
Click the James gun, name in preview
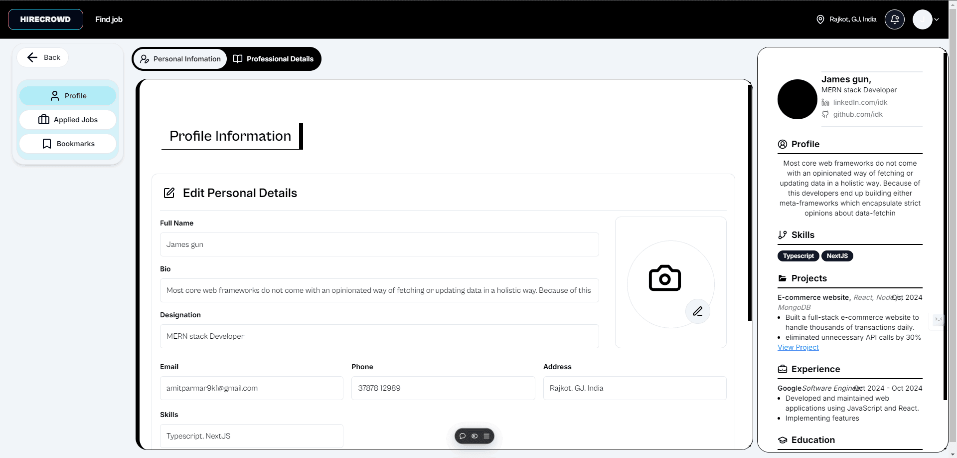[846, 79]
